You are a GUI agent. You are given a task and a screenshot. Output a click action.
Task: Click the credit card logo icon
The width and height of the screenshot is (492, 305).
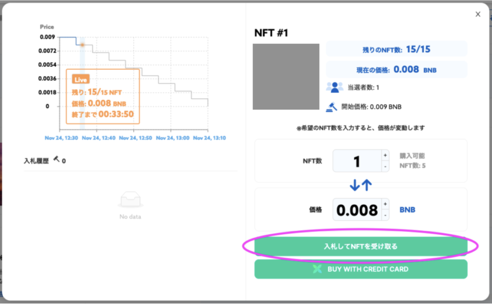pyautogui.click(x=317, y=269)
